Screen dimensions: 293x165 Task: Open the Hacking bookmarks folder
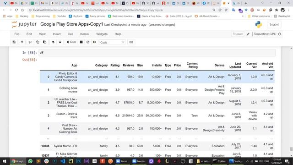(x=22, y=16)
